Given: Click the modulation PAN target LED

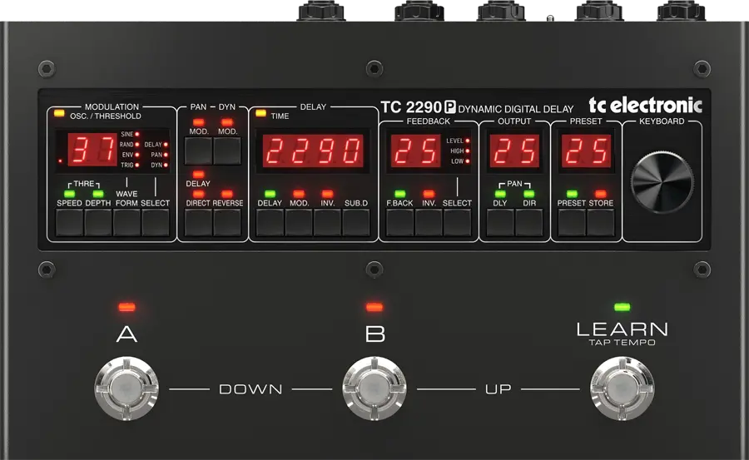Looking at the screenshot, I should click(x=166, y=155).
